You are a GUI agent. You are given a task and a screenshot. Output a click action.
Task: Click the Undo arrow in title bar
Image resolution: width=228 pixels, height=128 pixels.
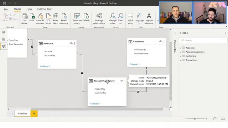tap(10, 3)
